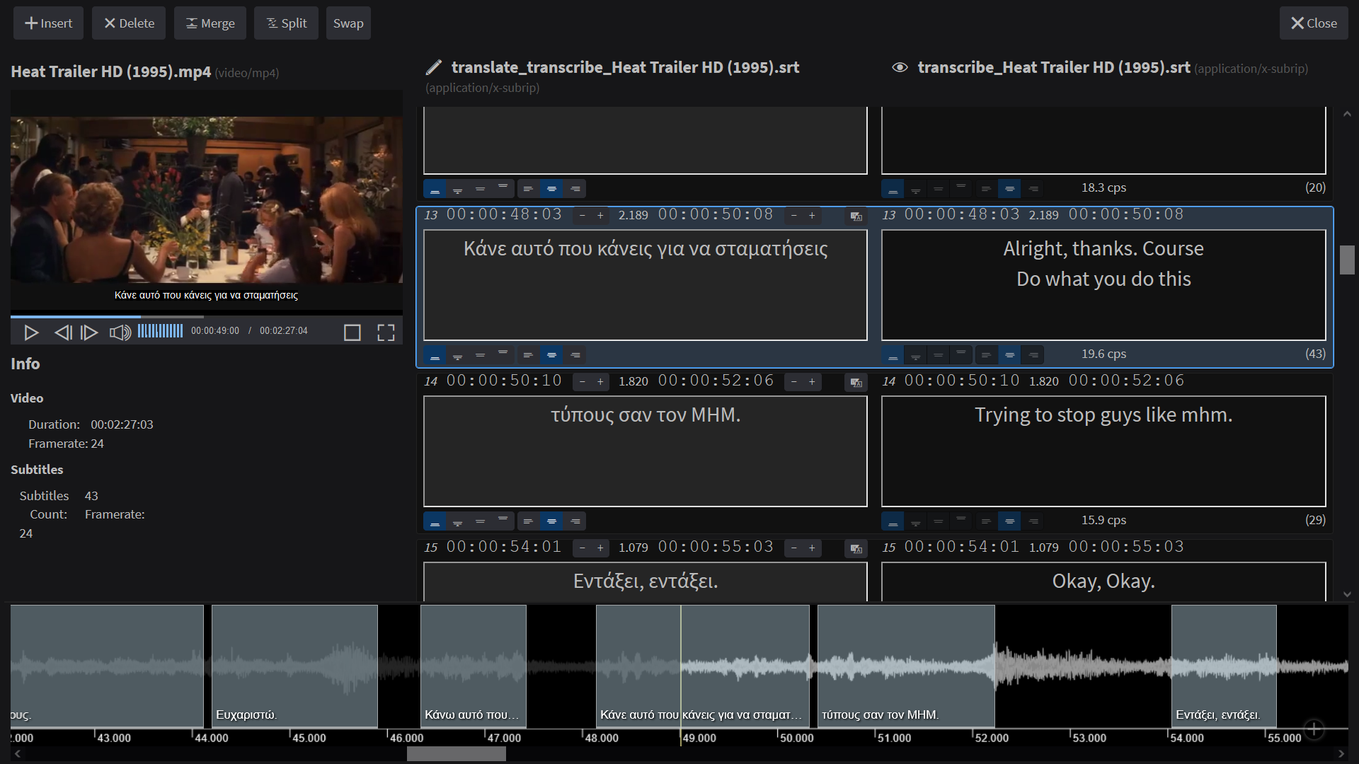Viewport: 1359px width, 764px height.
Task: Align subtitle 12 translation text left
Action: (528, 189)
